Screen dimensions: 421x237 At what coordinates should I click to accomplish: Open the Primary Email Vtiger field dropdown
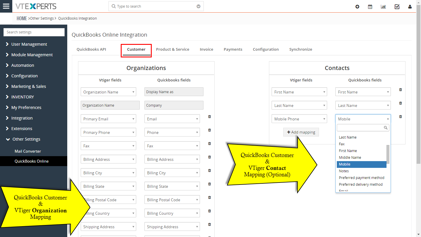108,119
